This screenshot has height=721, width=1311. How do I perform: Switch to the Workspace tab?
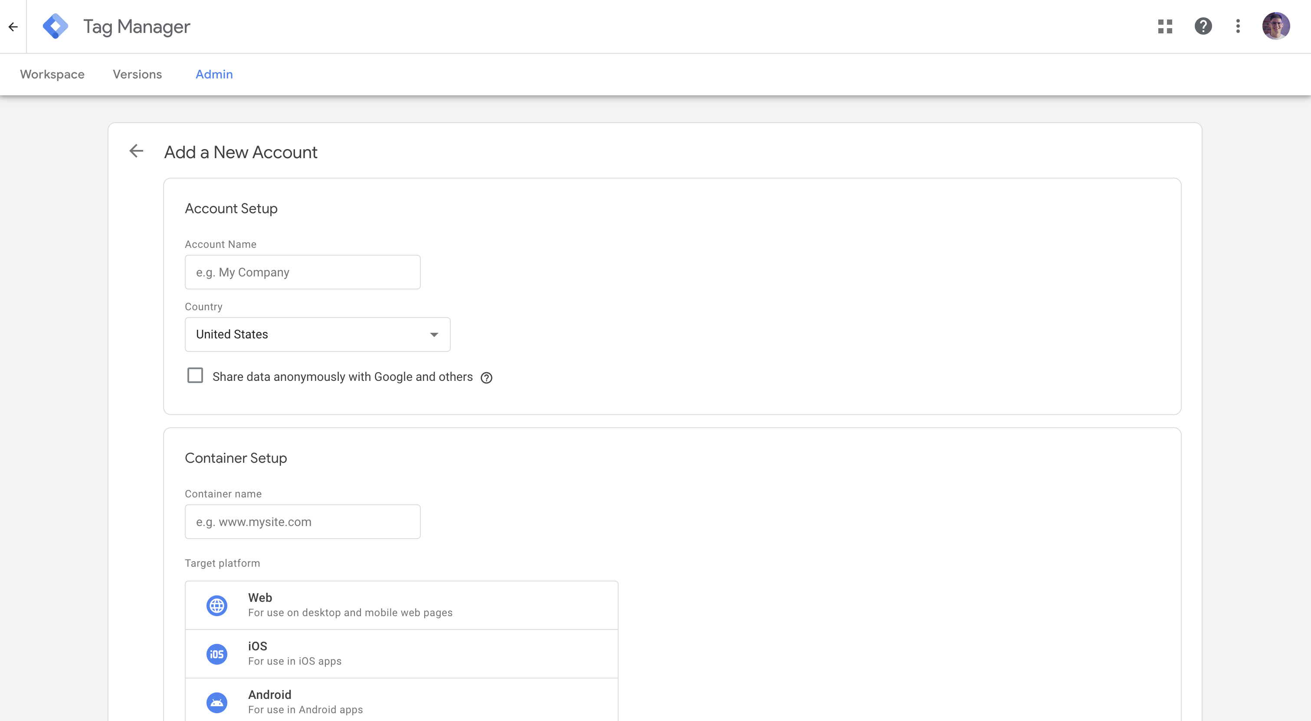[52, 74]
